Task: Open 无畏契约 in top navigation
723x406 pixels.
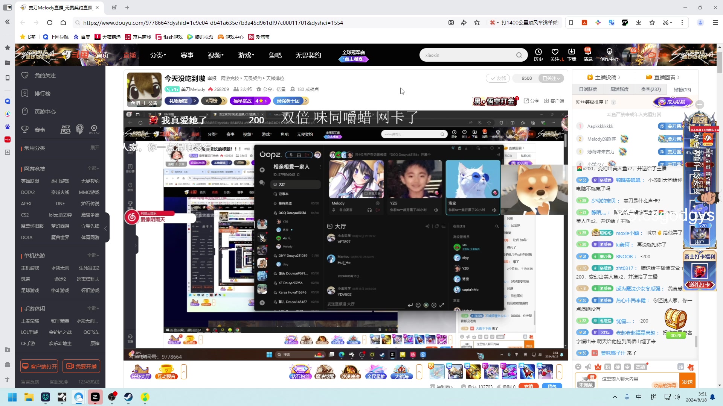Action: click(308, 55)
